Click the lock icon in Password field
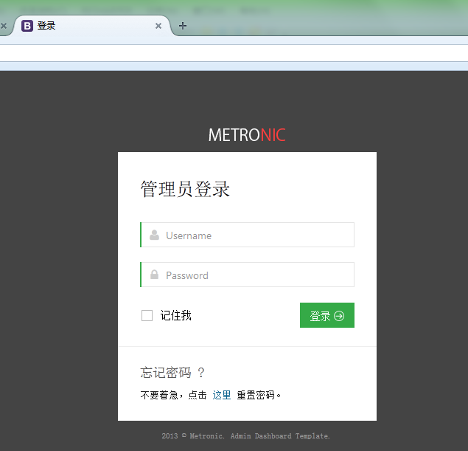 (x=154, y=275)
